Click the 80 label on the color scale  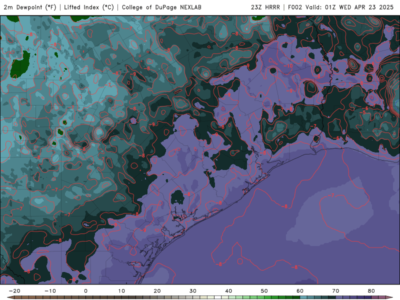click(x=371, y=291)
